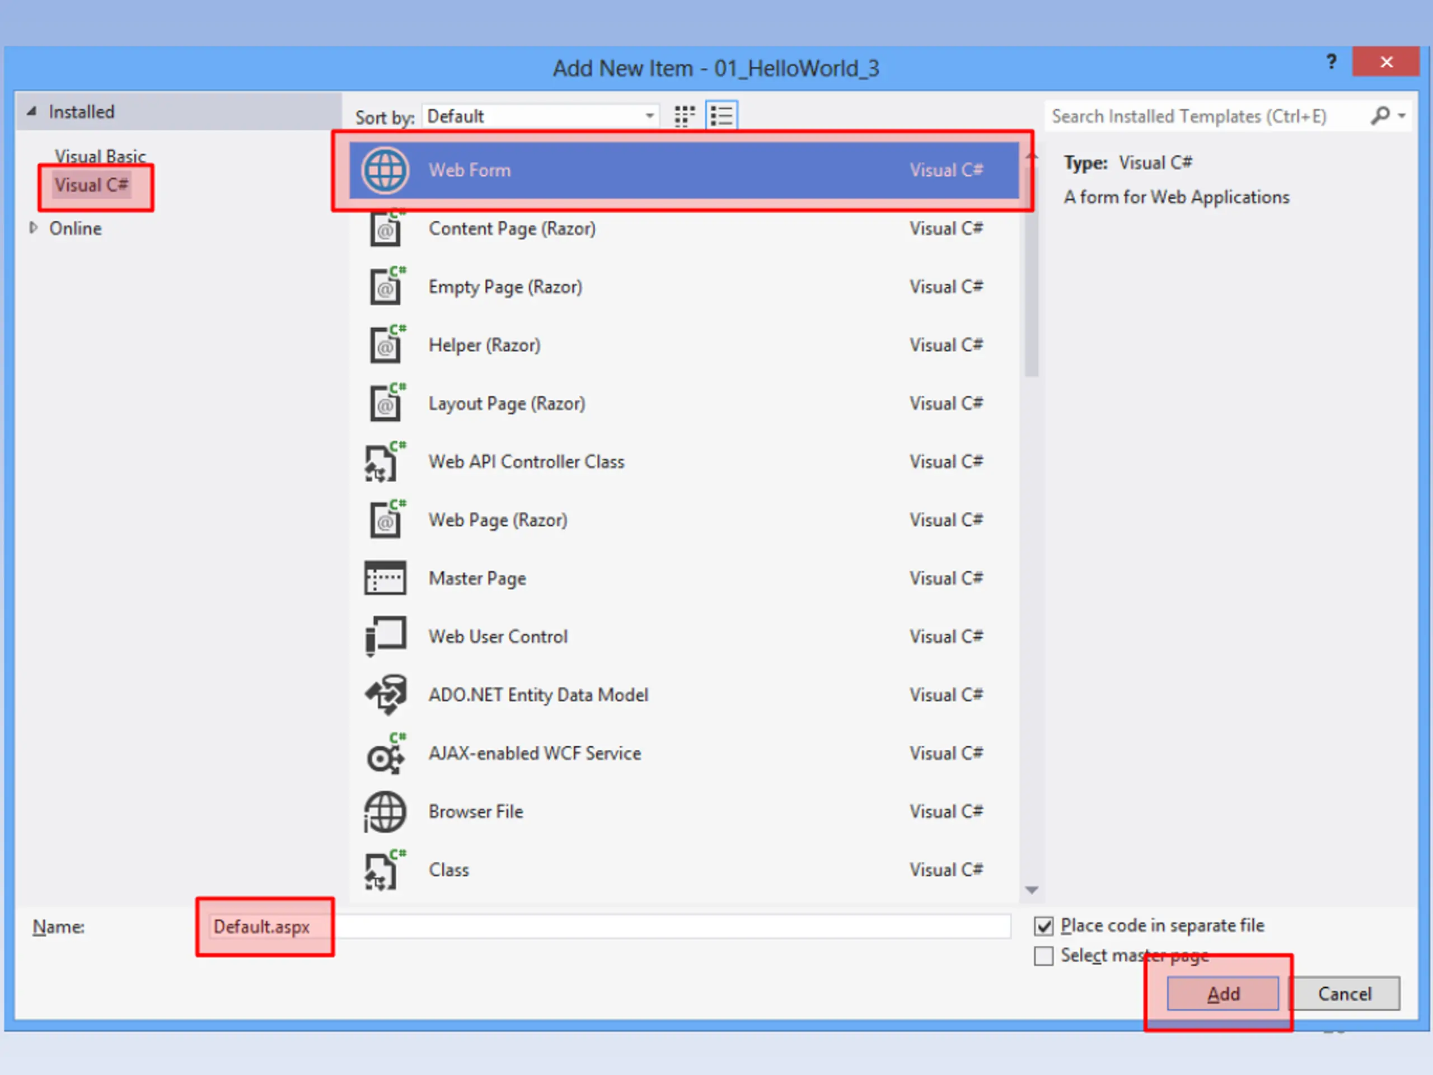The height and width of the screenshot is (1075, 1433).
Task: Click the Web API Controller Class icon
Action: click(386, 461)
